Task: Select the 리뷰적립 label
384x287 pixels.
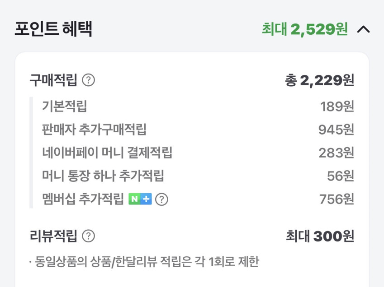Action: click(x=53, y=236)
